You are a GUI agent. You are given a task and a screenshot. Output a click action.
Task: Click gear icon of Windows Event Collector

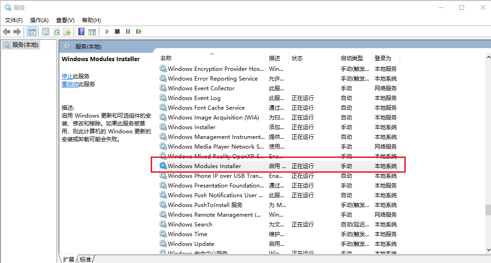point(163,88)
